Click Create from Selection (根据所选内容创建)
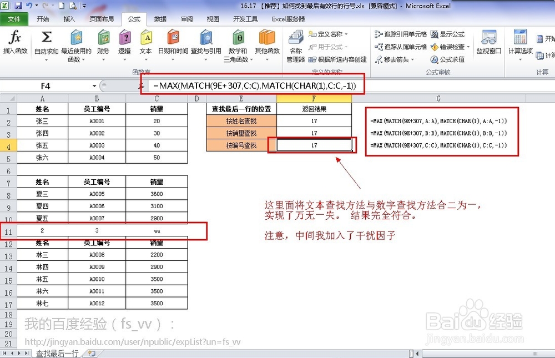 (x=337, y=59)
